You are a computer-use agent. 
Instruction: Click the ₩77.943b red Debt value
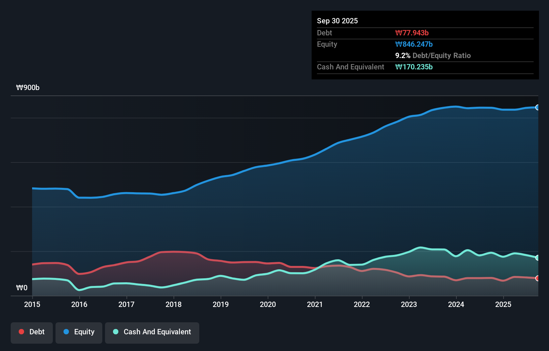(x=412, y=33)
